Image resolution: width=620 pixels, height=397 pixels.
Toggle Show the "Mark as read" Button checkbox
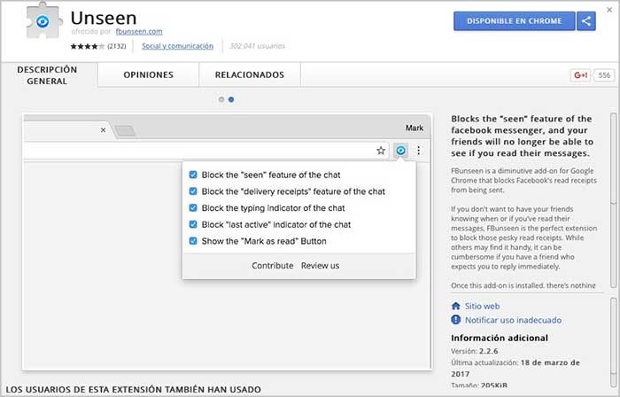pyautogui.click(x=193, y=241)
